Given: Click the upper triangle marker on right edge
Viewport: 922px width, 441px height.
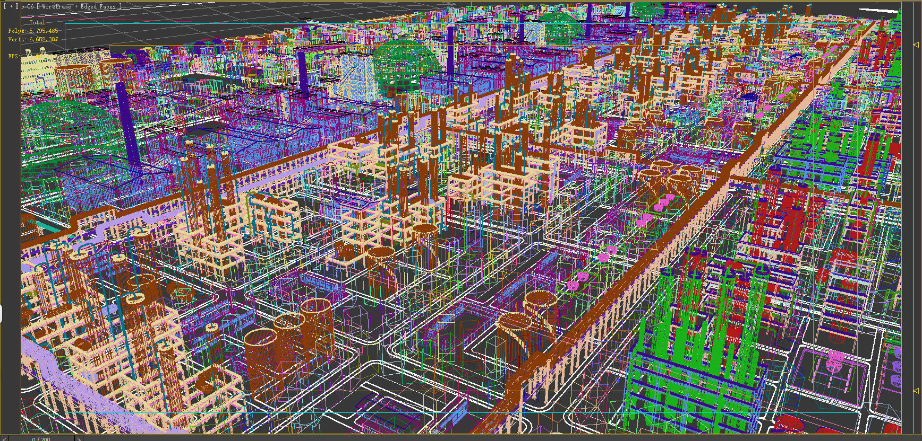Looking at the screenshot, I should click(x=916, y=45).
